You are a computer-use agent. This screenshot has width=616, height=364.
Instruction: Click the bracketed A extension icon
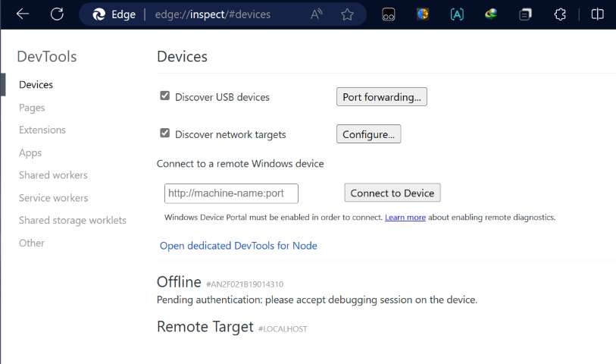457,14
